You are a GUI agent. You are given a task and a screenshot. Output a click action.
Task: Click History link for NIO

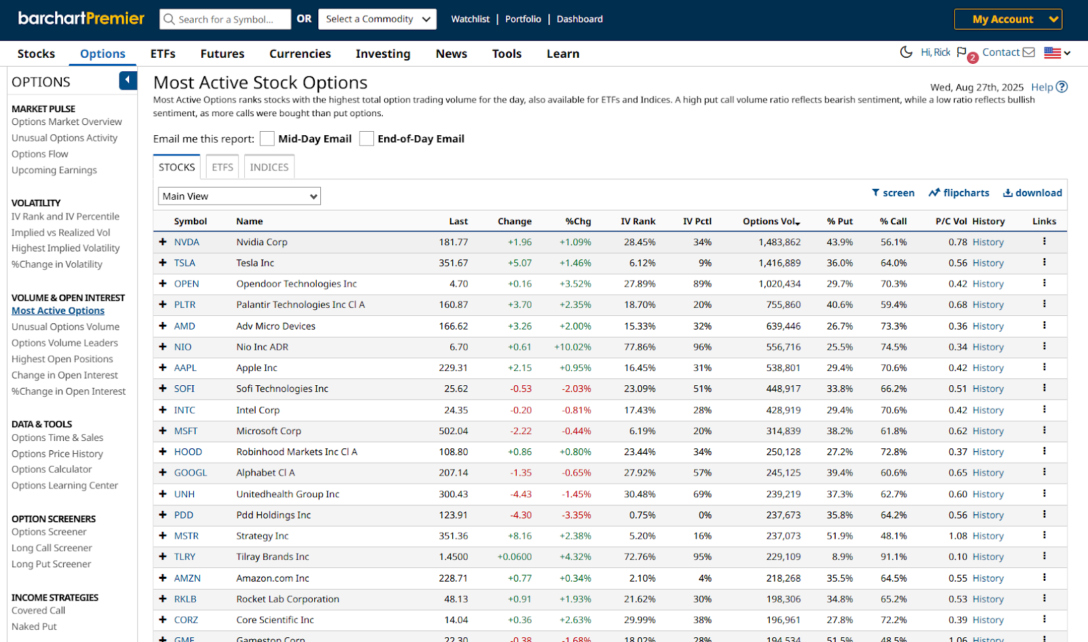[988, 347]
